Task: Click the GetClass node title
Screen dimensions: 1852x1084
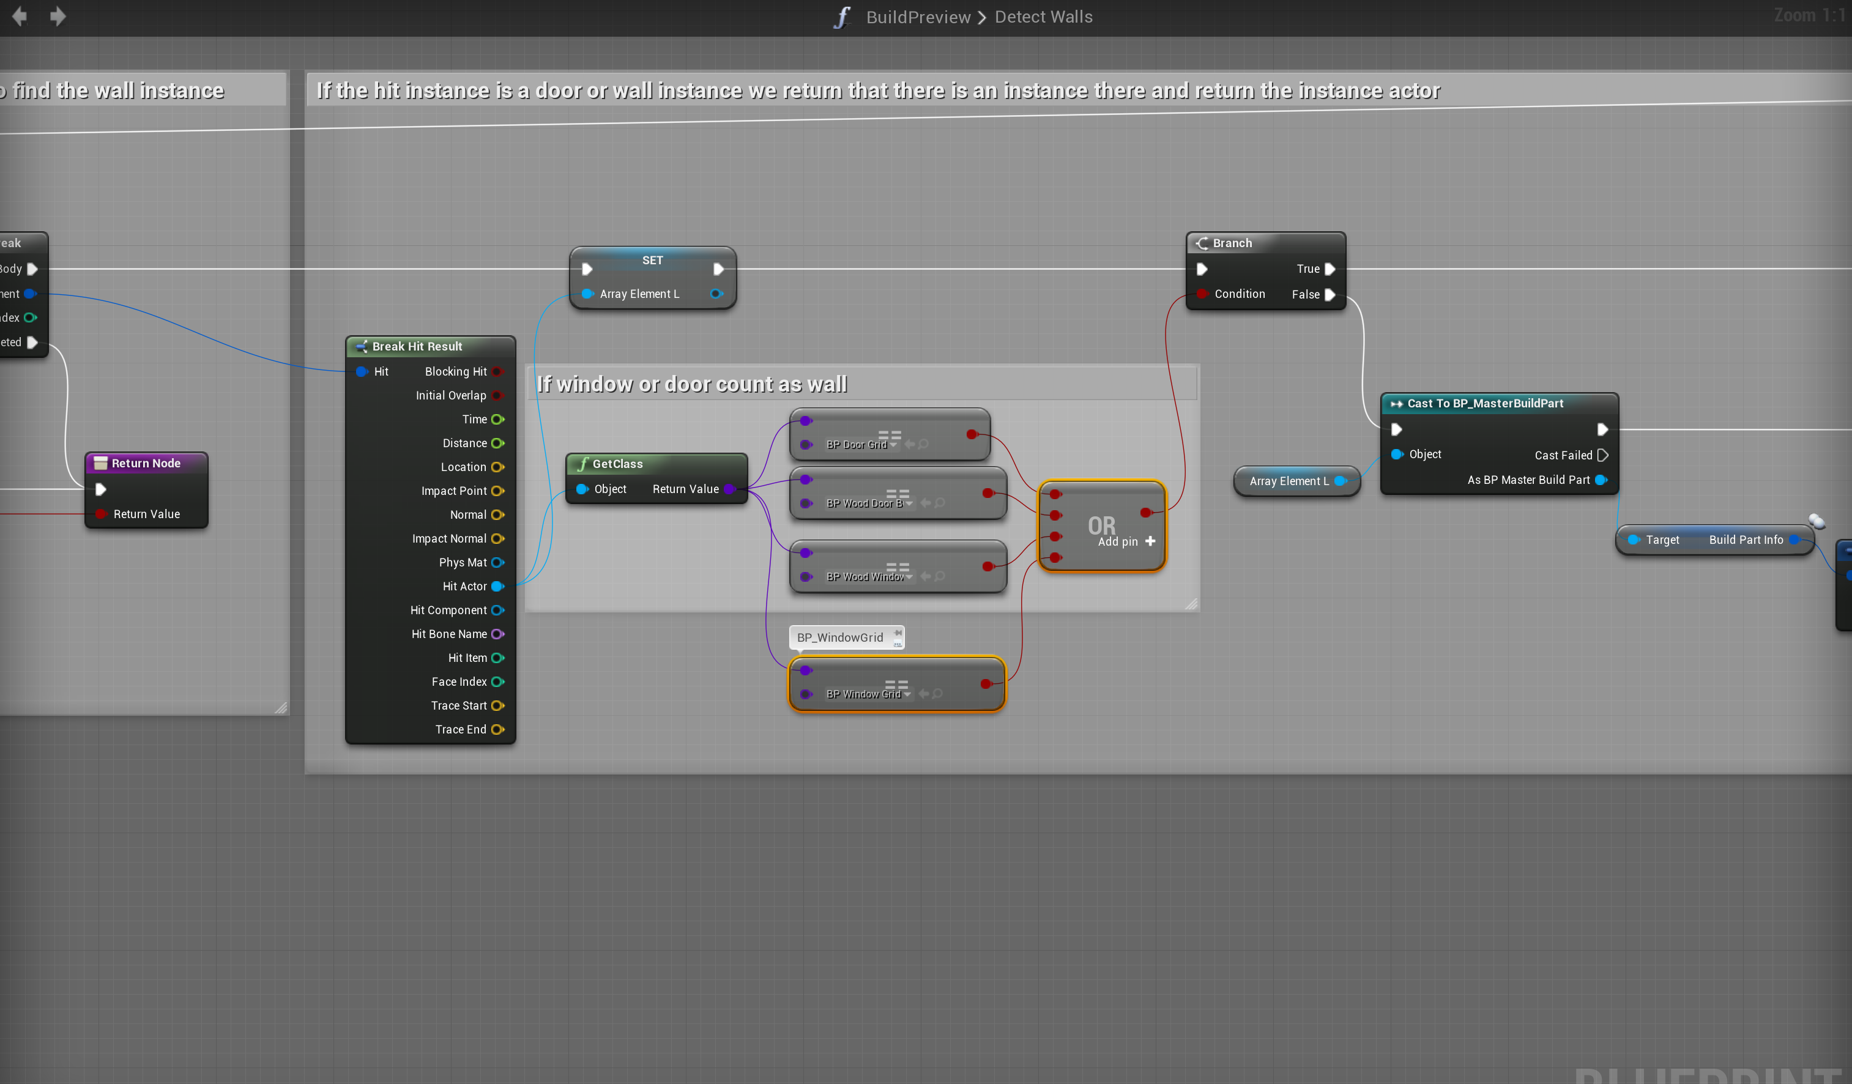Action: [x=617, y=464]
